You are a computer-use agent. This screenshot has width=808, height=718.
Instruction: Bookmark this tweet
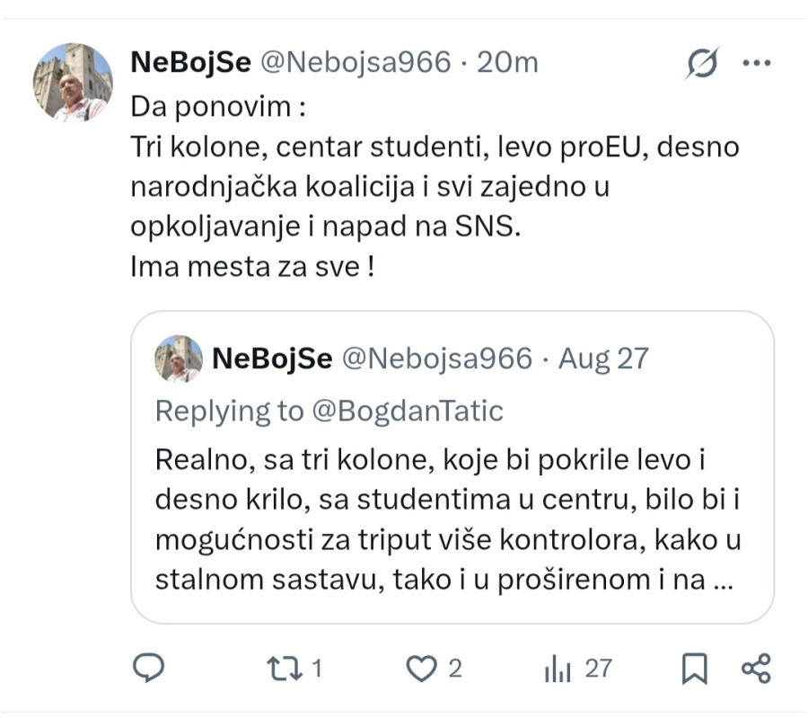coord(694,669)
